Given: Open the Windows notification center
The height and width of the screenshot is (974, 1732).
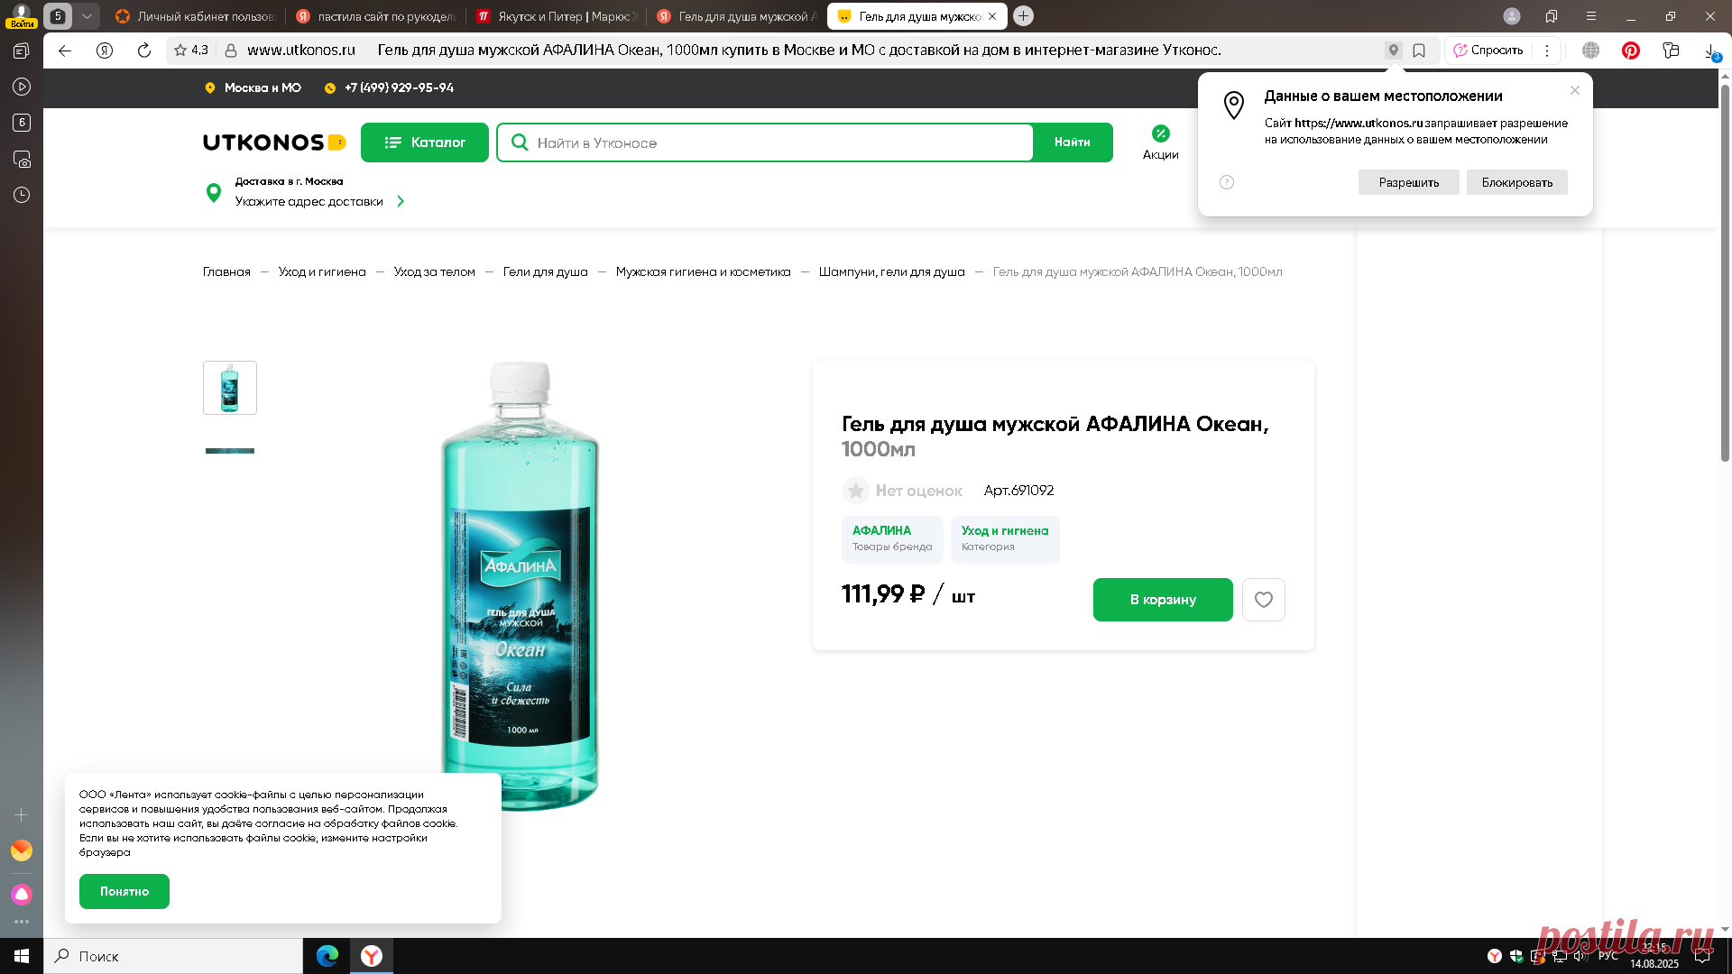Looking at the screenshot, I should coord(1702,956).
